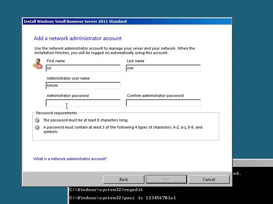Focus the Administrator user name field
The height and width of the screenshot is (204, 273).
pyautogui.click(x=83, y=86)
